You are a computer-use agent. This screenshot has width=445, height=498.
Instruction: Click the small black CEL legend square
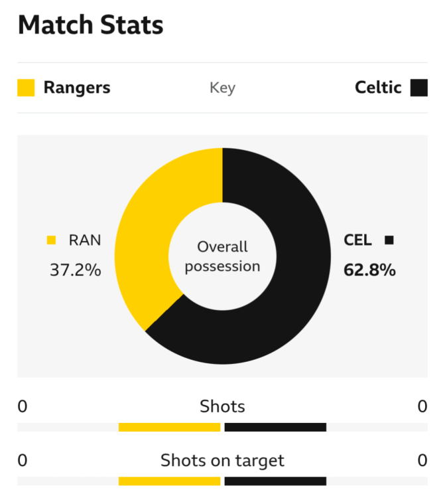click(389, 240)
